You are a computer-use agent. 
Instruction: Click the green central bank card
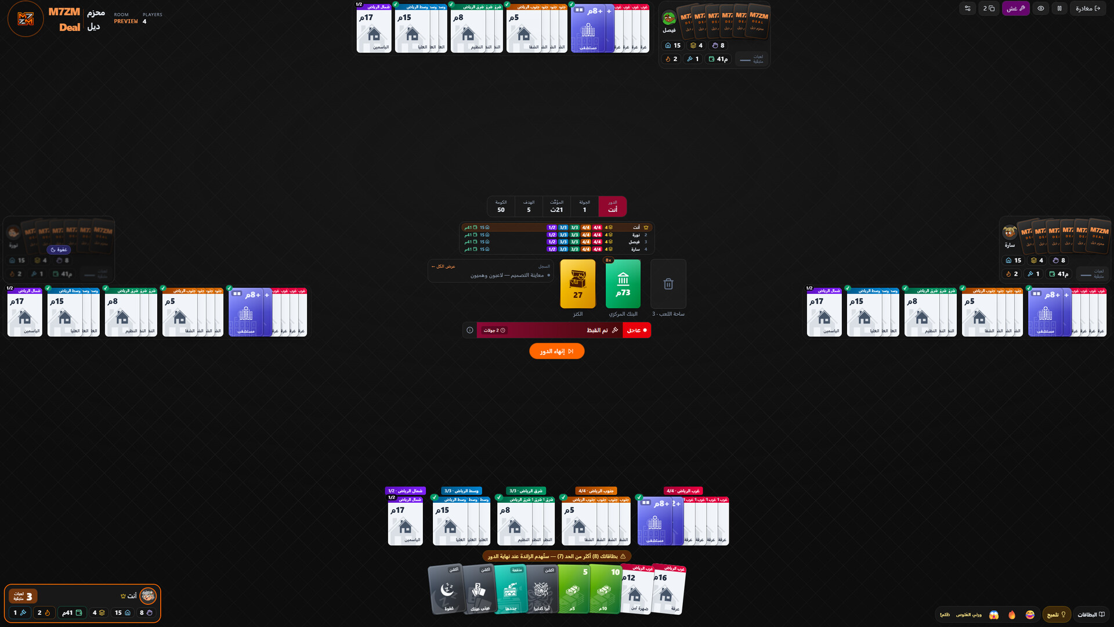coord(623,284)
